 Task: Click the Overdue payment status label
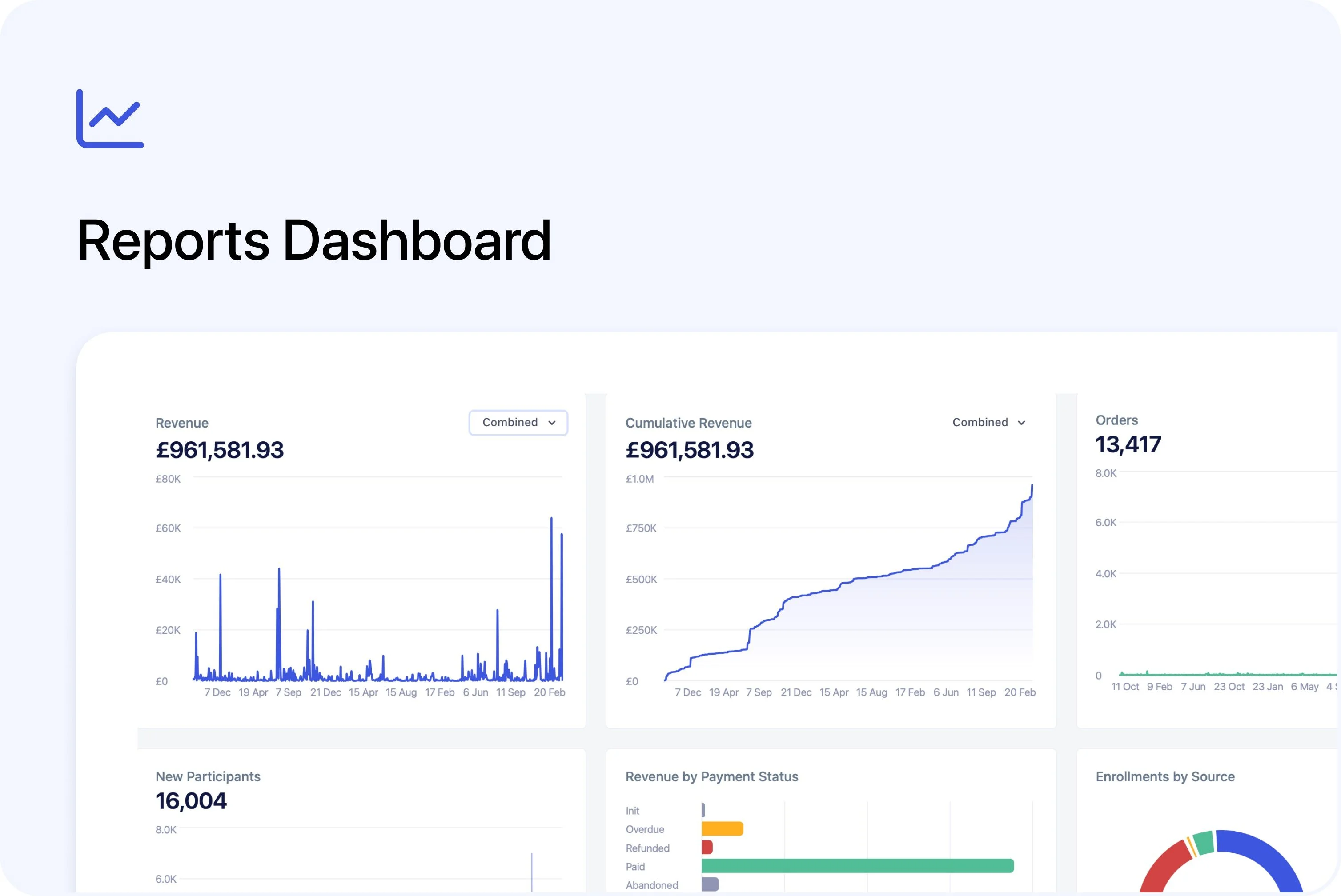point(645,829)
